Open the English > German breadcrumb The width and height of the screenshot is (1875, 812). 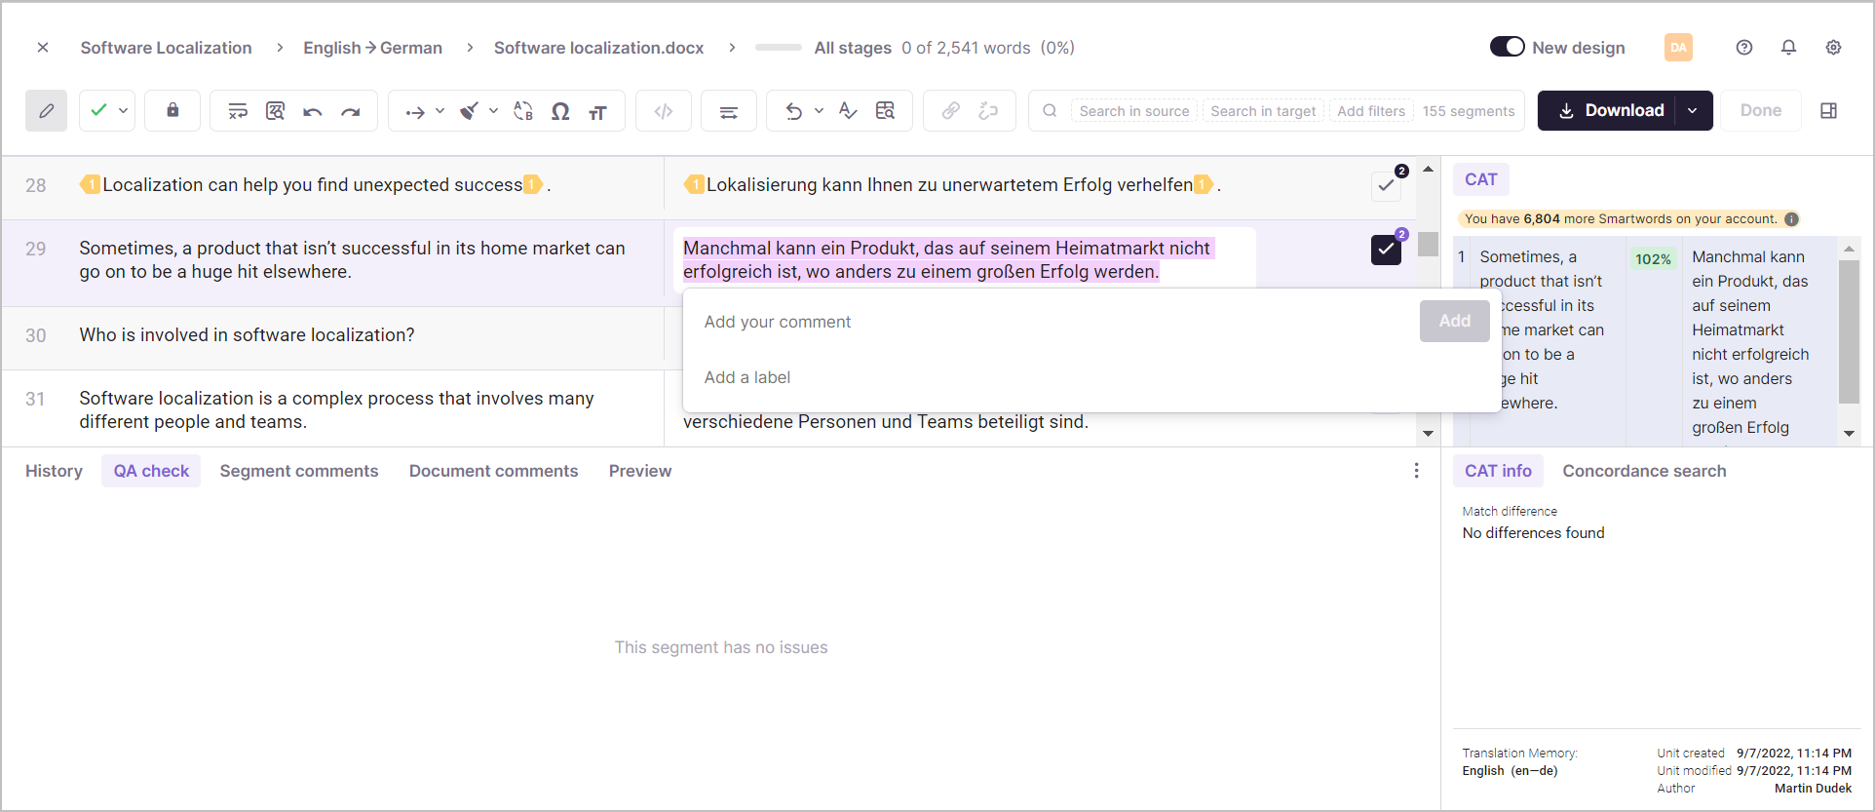[x=372, y=48]
